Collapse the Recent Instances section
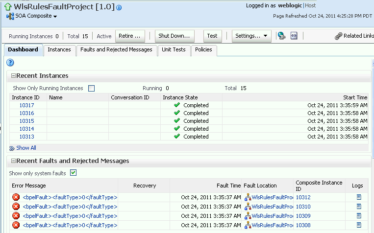Image resolution: width=374 pixels, height=233 pixels. pos(14,76)
